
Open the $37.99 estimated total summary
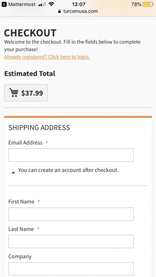(26, 93)
